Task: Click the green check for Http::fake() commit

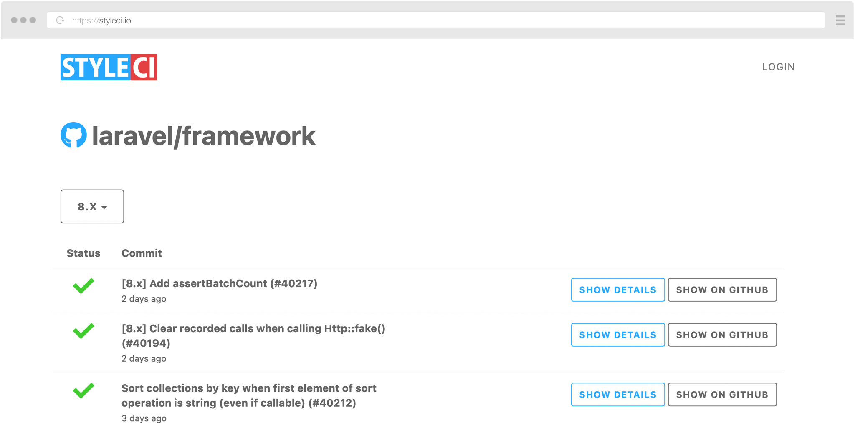Action: click(x=83, y=331)
